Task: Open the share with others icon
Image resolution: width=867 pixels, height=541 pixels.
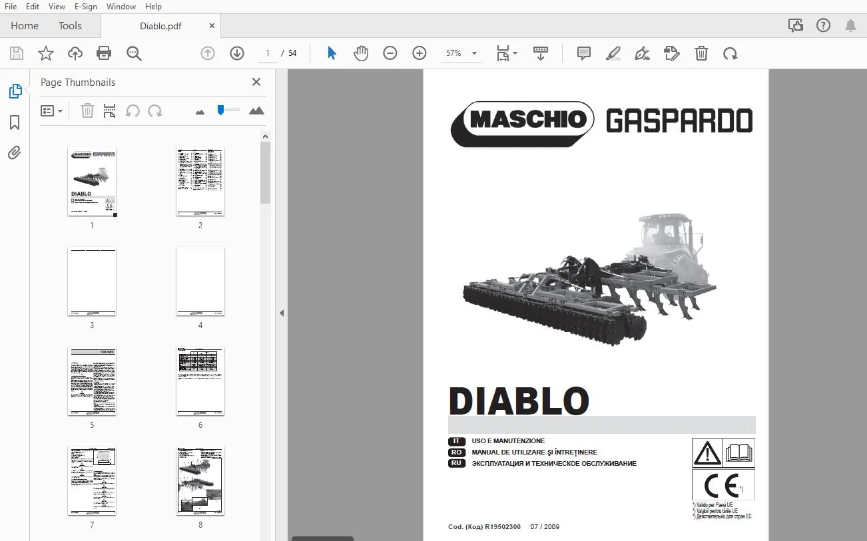Action: click(795, 25)
